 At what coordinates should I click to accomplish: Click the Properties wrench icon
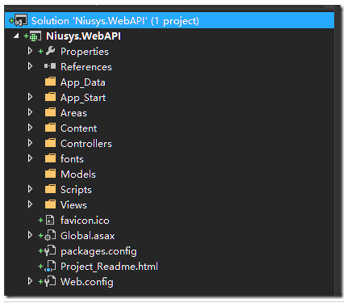(50, 51)
